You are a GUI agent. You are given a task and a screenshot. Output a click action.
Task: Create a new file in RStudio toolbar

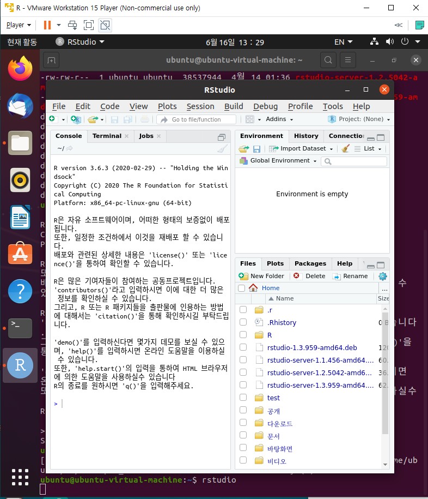(52, 119)
